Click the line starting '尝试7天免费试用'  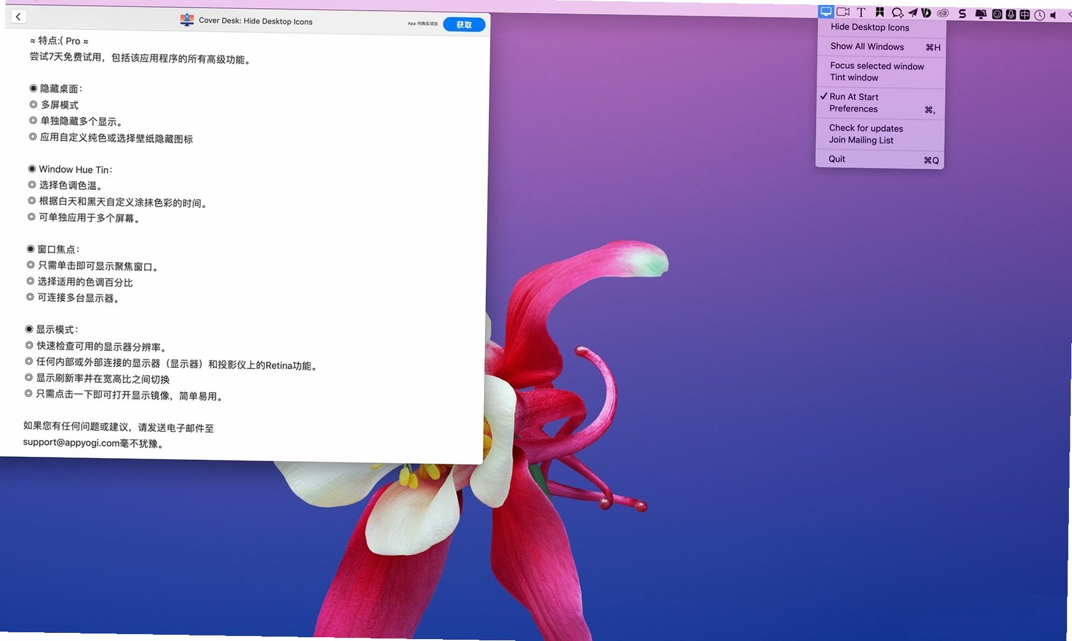140,58
